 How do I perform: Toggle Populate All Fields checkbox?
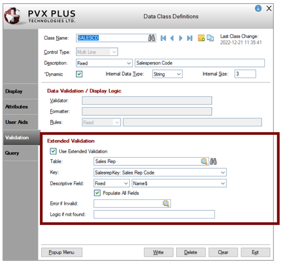97,193
